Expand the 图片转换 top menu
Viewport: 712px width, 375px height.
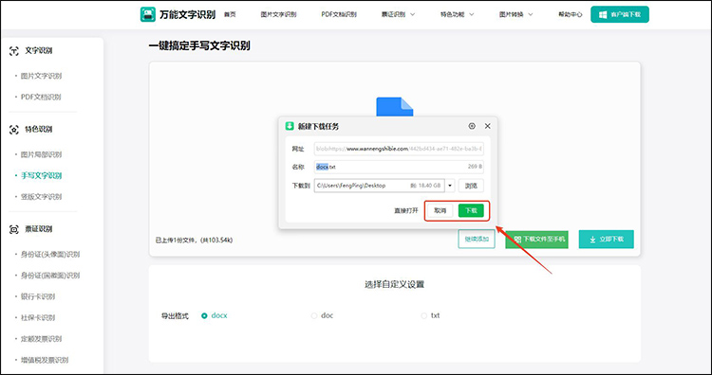pos(516,14)
